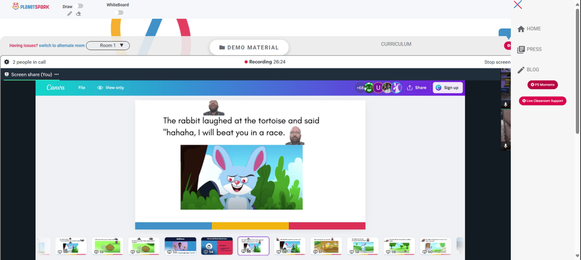Click the rabbit cartoon image on slide
The height and width of the screenshot is (260, 581).
pos(242,178)
